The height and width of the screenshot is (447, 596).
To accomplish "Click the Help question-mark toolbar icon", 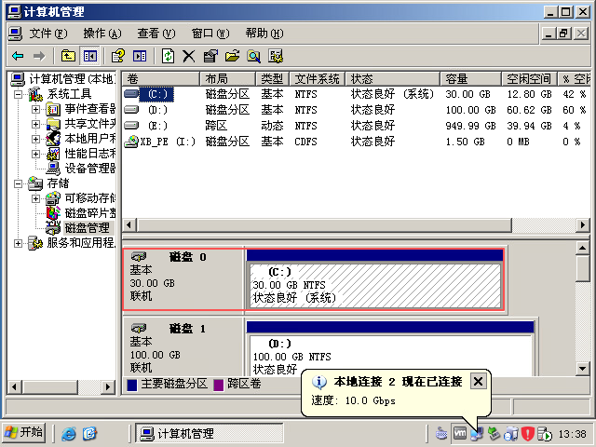I will [x=117, y=56].
